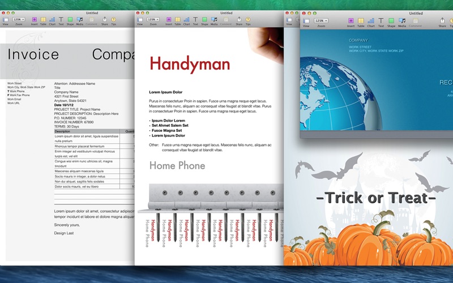The height and width of the screenshot is (283, 453).
Task: Select the Ipsum Dolor Lorem bullet
Action: 168,121
